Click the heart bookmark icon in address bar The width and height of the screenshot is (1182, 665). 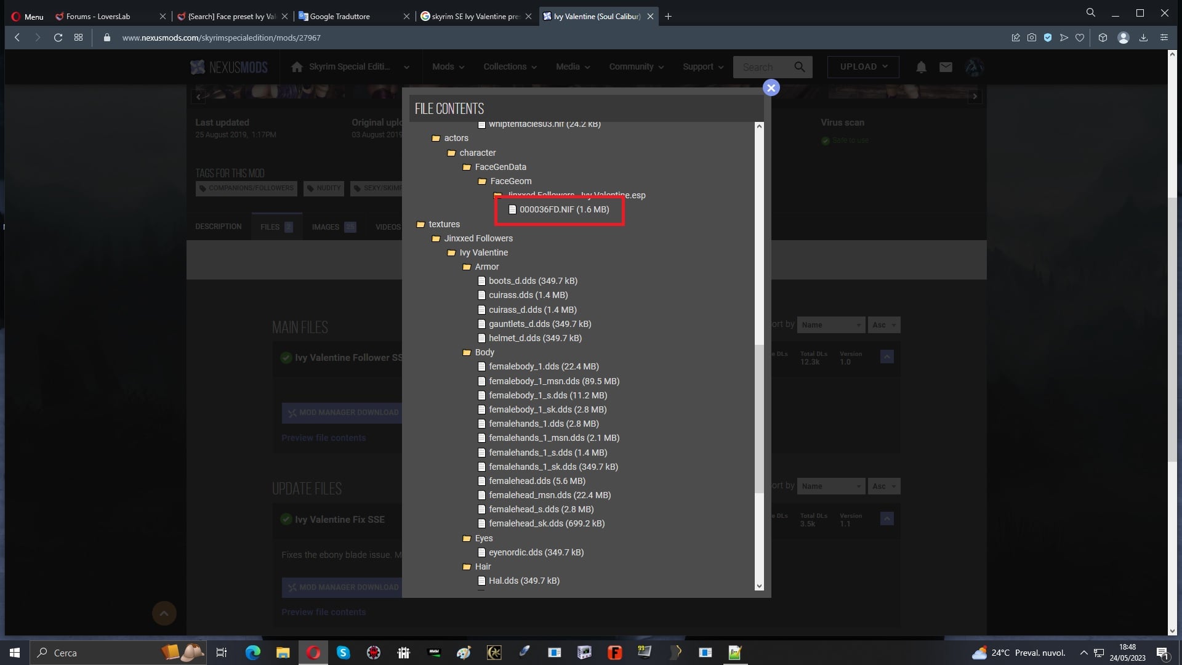pos(1080,38)
